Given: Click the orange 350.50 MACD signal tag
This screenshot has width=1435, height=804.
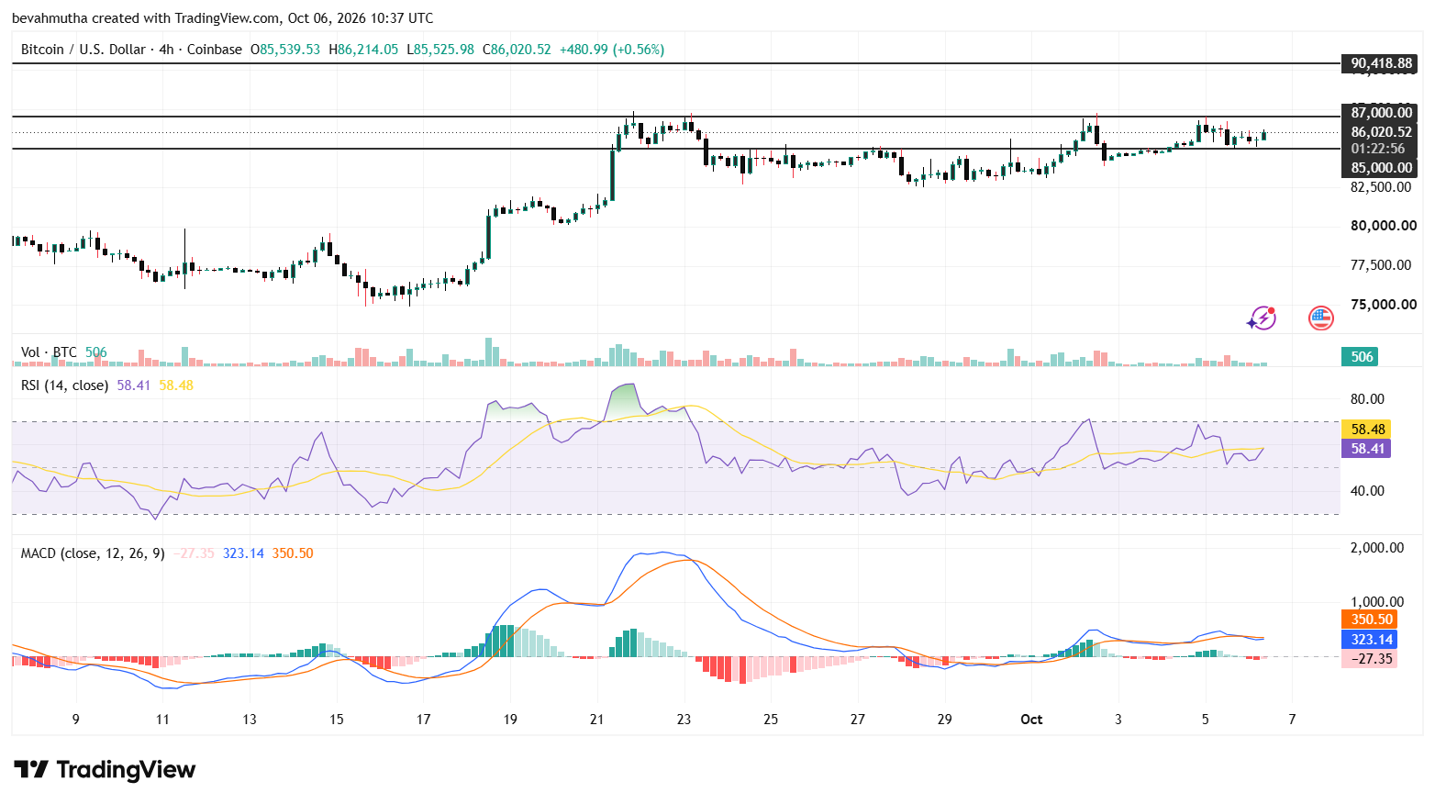Looking at the screenshot, I should [1370, 620].
